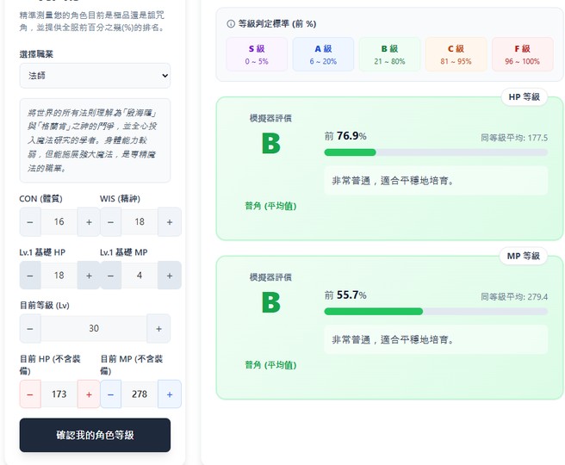Image resolution: width=565 pixels, height=465 pixels.
Task: Select the S 級 grade badge
Action: pos(257,54)
